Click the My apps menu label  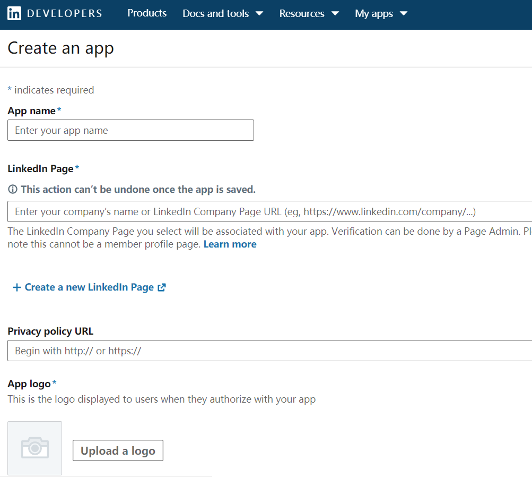pos(374,14)
